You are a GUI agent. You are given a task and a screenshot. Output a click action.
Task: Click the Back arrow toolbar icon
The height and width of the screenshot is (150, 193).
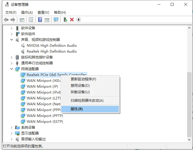click(x=6, y=20)
